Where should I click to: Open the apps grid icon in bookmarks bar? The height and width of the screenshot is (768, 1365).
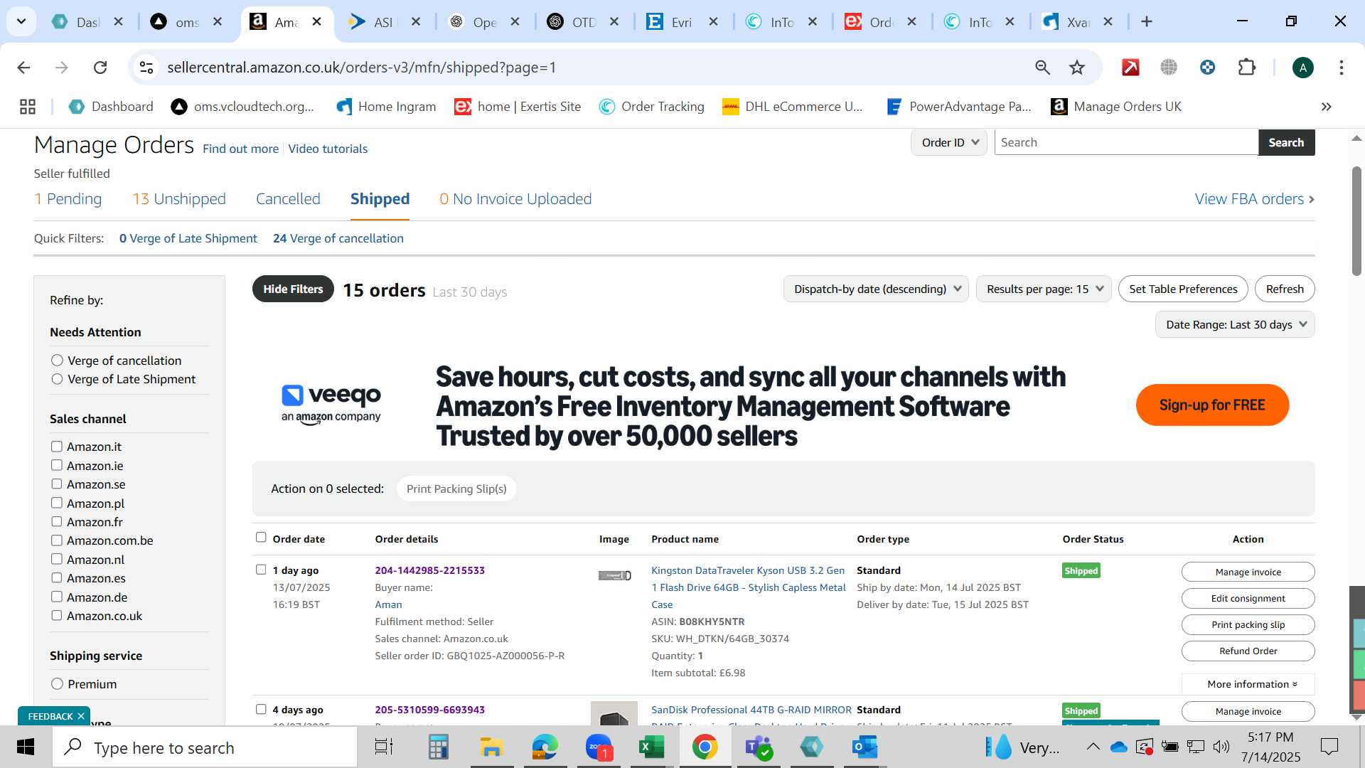pyautogui.click(x=28, y=107)
